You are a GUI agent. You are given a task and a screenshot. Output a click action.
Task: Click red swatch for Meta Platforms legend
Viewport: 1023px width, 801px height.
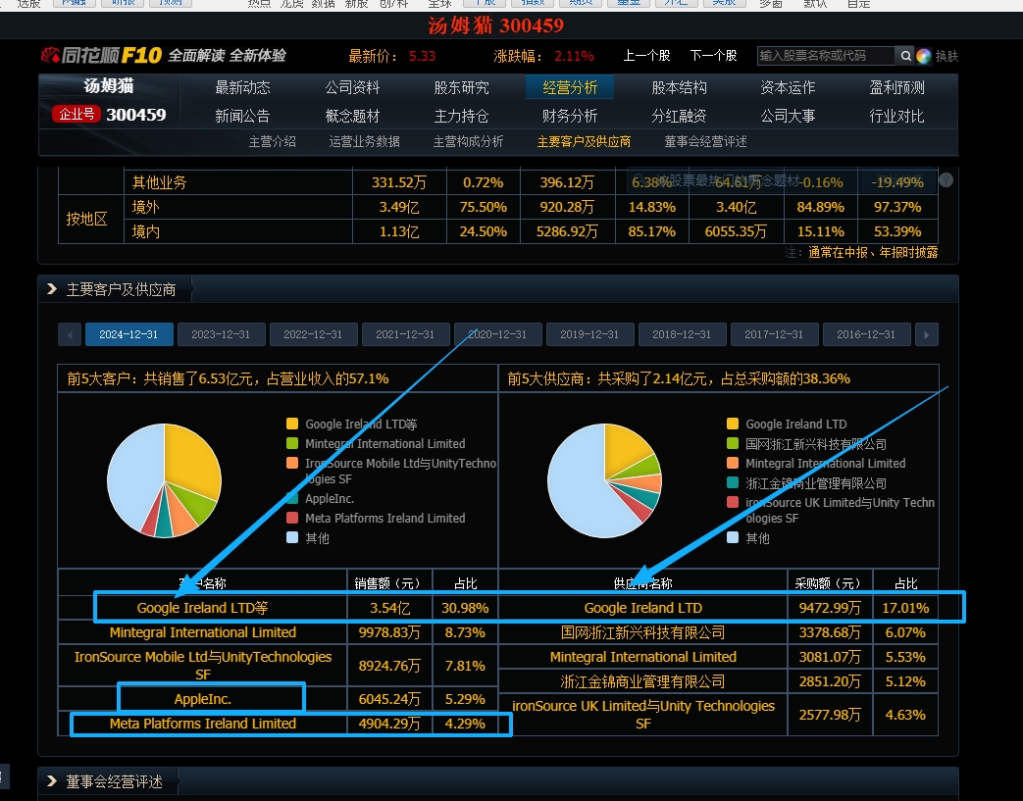click(x=292, y=518)
